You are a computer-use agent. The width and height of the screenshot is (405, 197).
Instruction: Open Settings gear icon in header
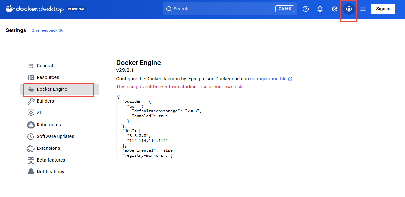[x=349, y=9]
